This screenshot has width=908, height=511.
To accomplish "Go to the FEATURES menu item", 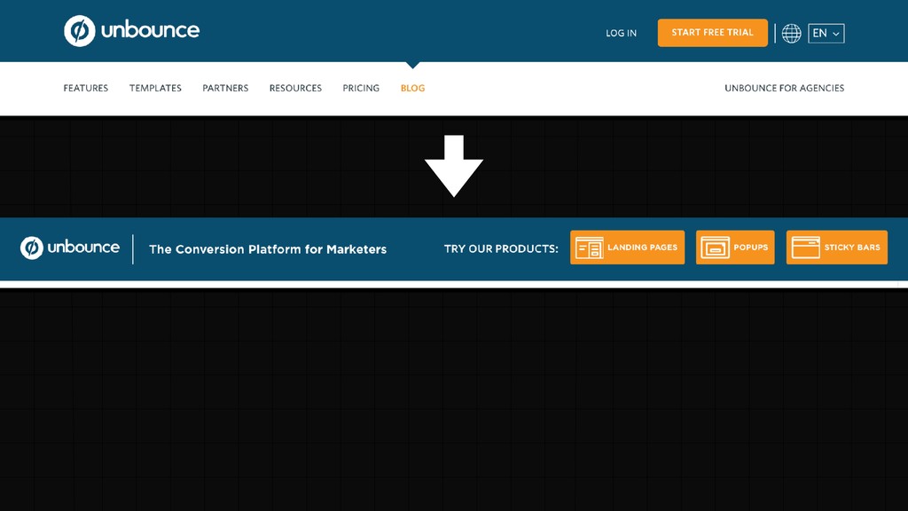I will click(x=86, y=88).
